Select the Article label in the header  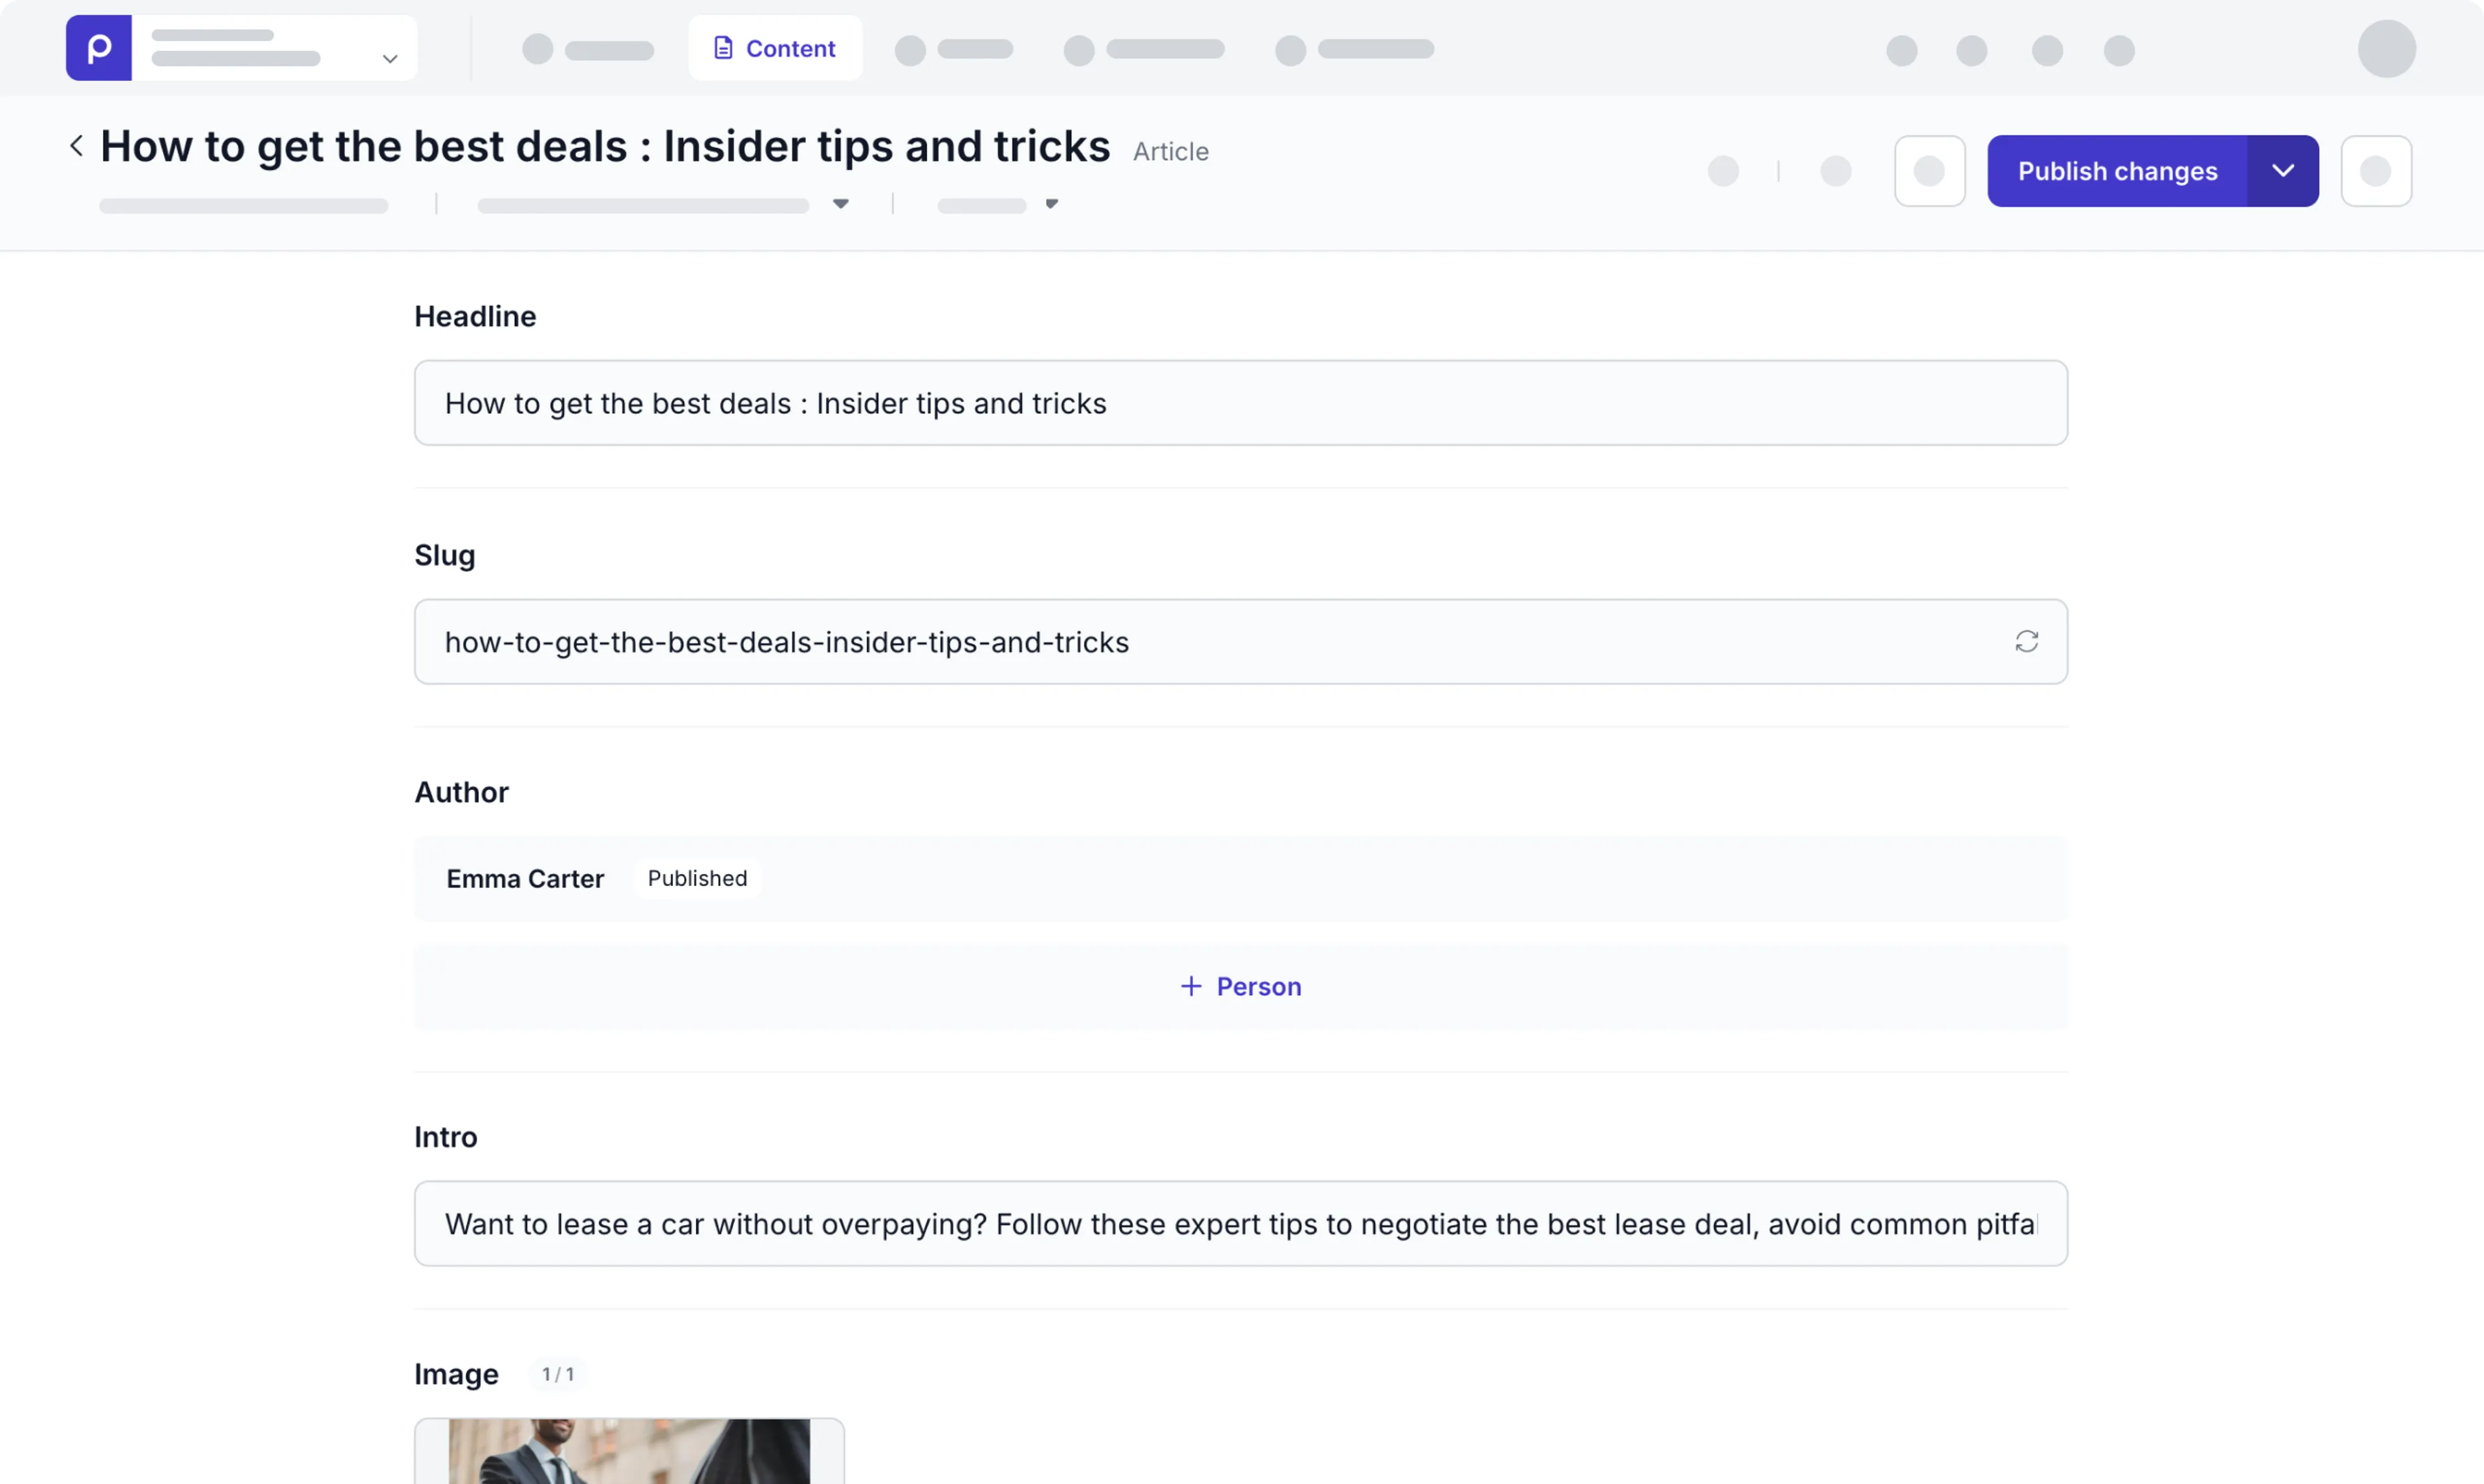pyautogui.click(x=1170, y=151)
